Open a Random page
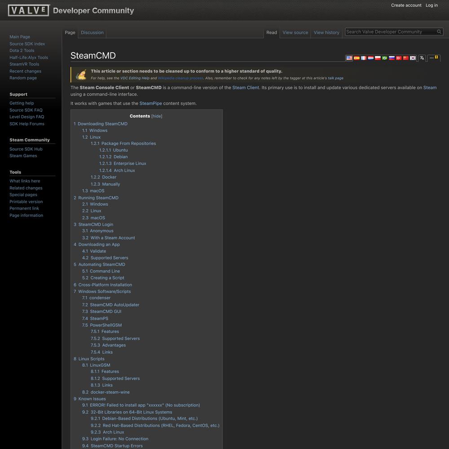 23,78
